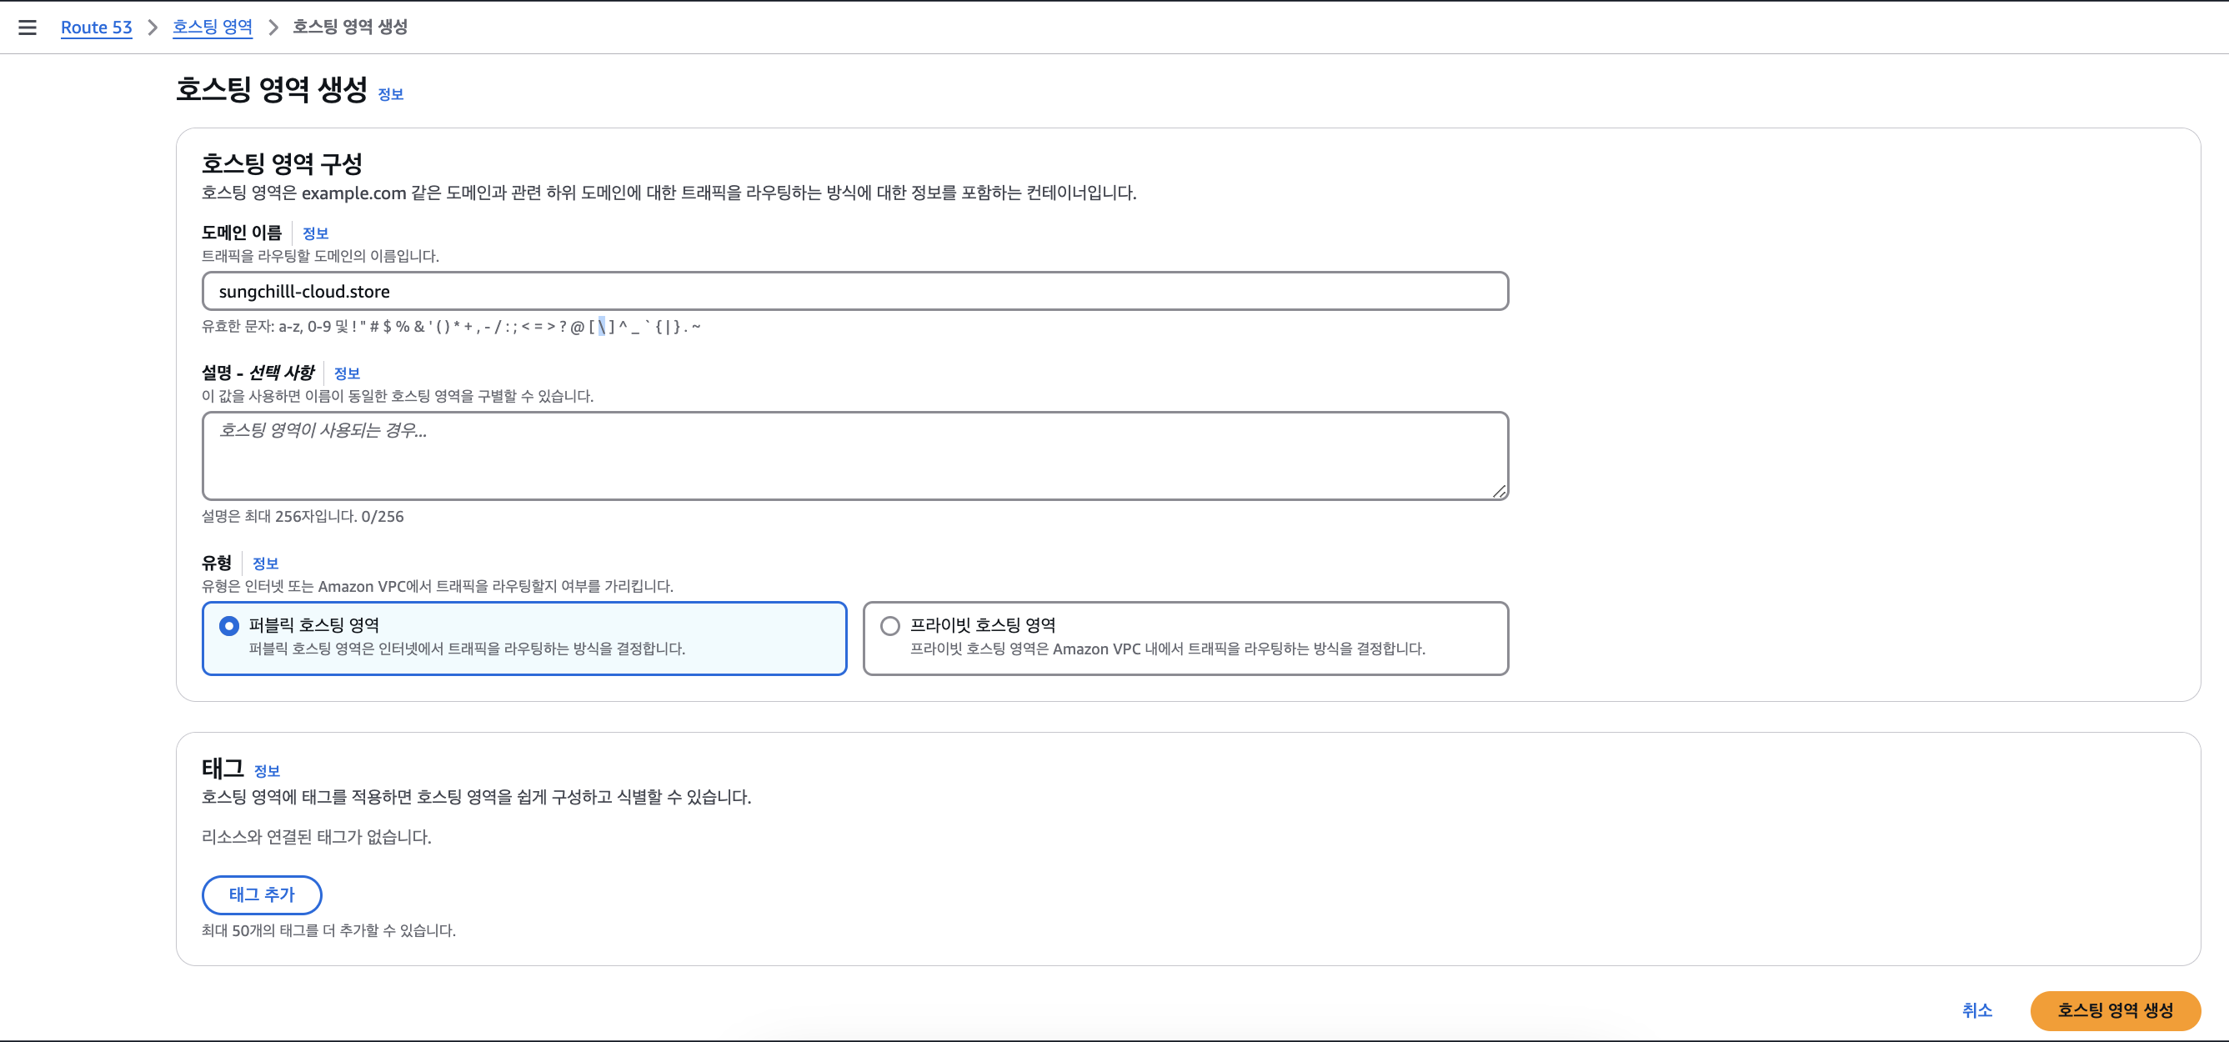The height and width of the screenshot is (1042, 2229).
Task: Click the domain name input field
Action: coord(854,292)
